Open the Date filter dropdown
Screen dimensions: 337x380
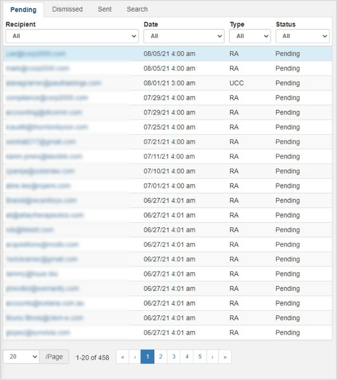pyautogui.click(x=184, y=36)
